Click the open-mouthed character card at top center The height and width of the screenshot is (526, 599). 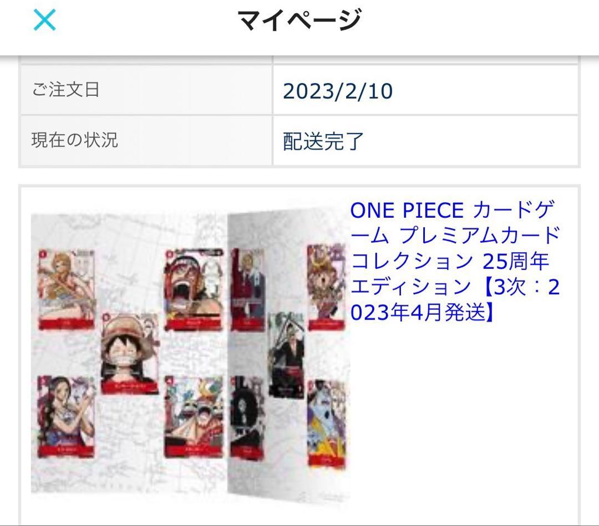(194, 290)
